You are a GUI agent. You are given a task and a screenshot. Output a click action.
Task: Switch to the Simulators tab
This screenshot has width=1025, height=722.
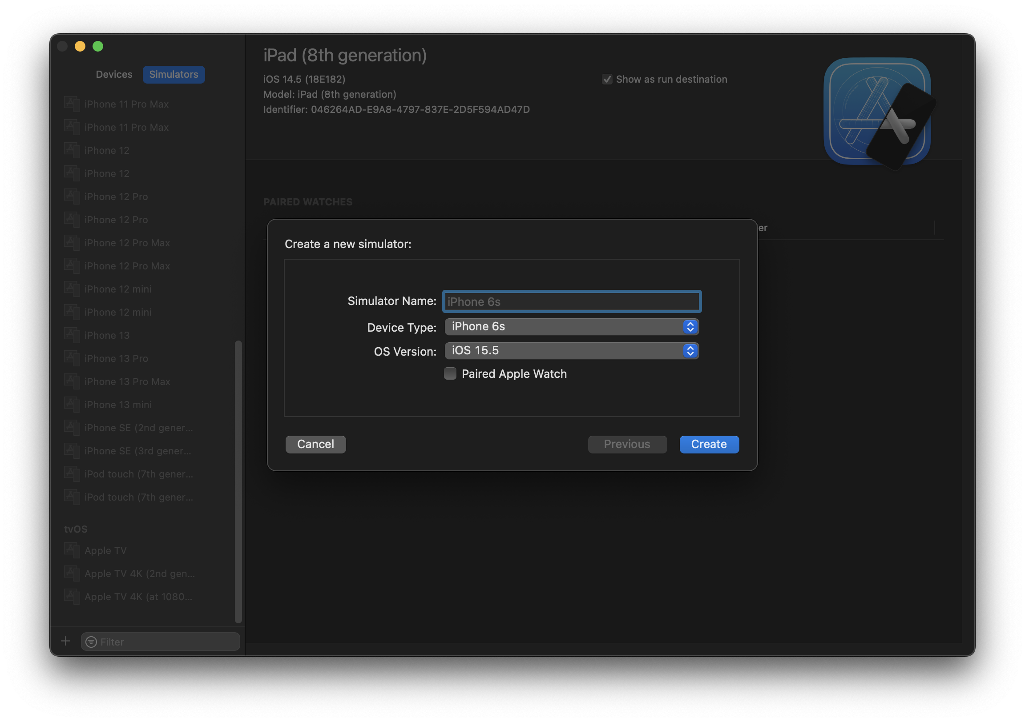click(174, 75)
